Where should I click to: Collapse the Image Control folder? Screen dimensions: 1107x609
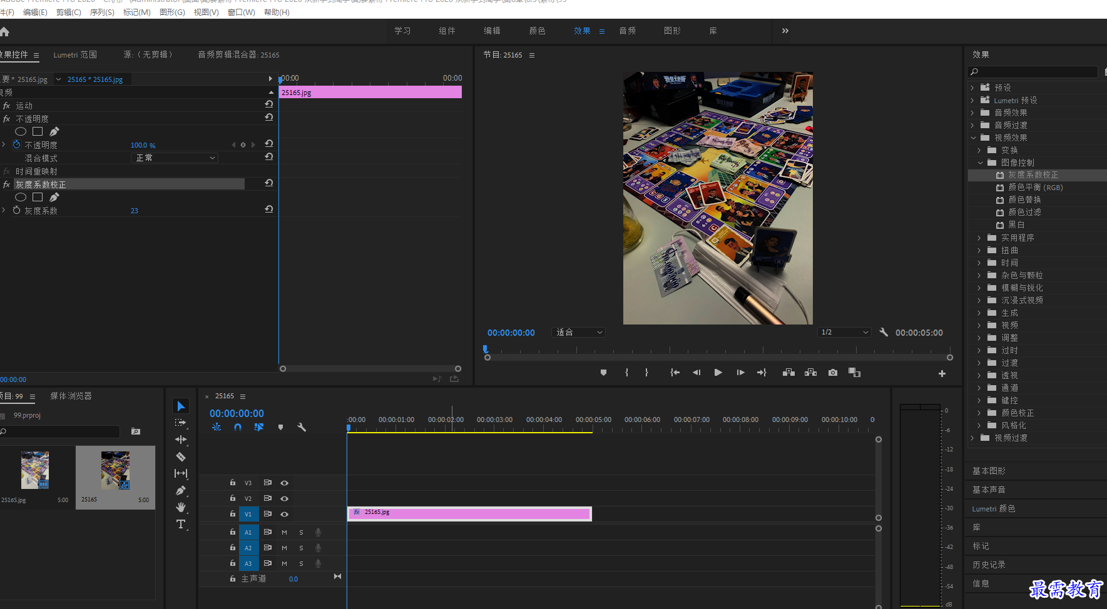[980, 163]
